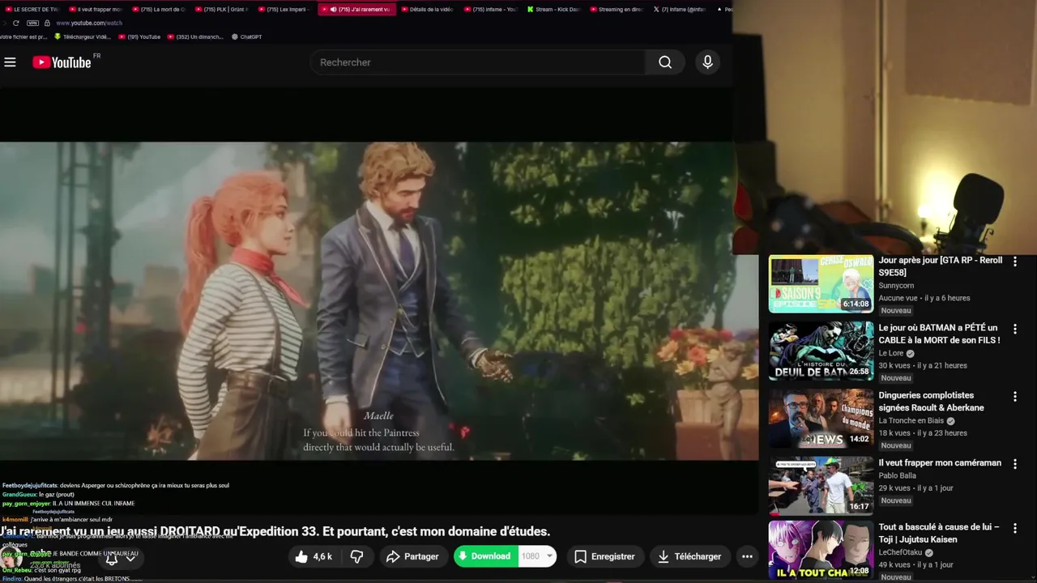Viewport: 1037px width, 583px height.
Task: Open the 'Télechargeur Vidé...' bookmark
Action: (83, 36)
